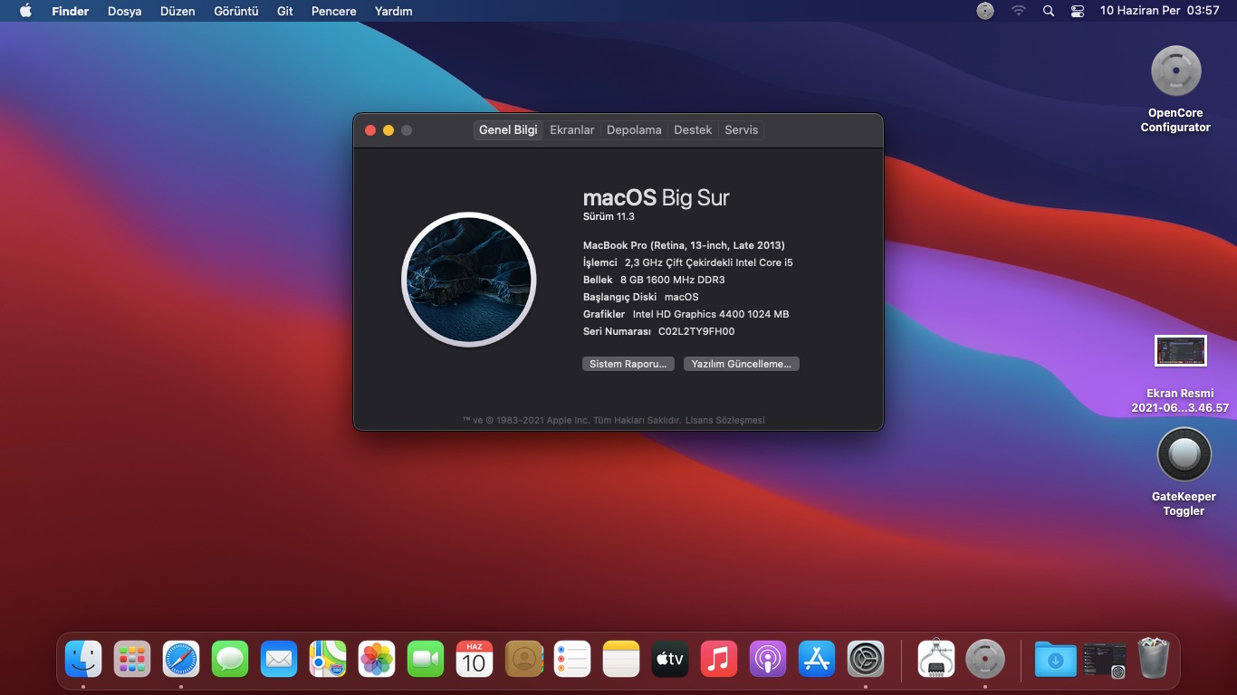Click MacBook Pro model name text
1237x695 pixels.
(x=684, y=245)
